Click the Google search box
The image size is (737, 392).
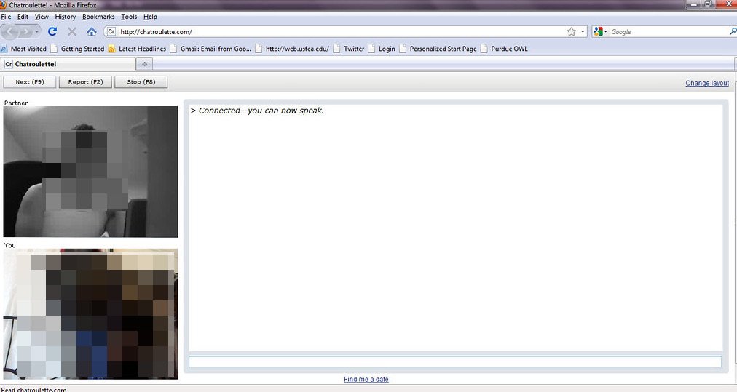(x=669, y=31)
